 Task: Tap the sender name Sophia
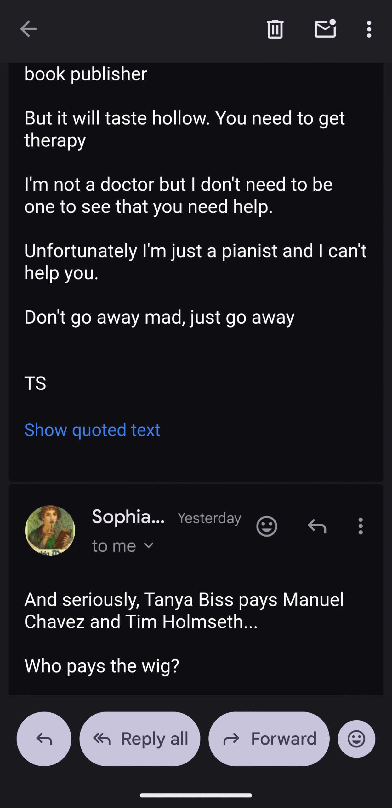point(128,517)
